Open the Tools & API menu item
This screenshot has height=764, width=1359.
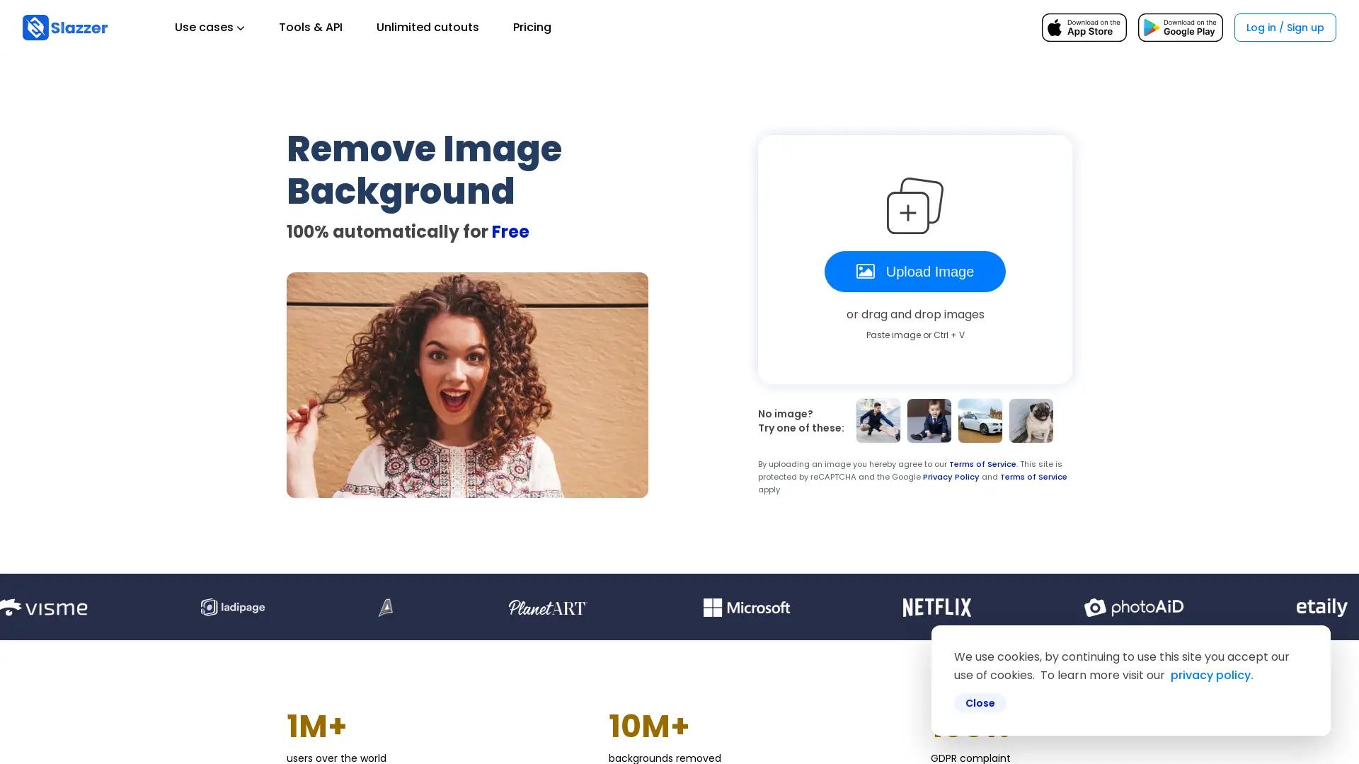[x=310, y=28]
